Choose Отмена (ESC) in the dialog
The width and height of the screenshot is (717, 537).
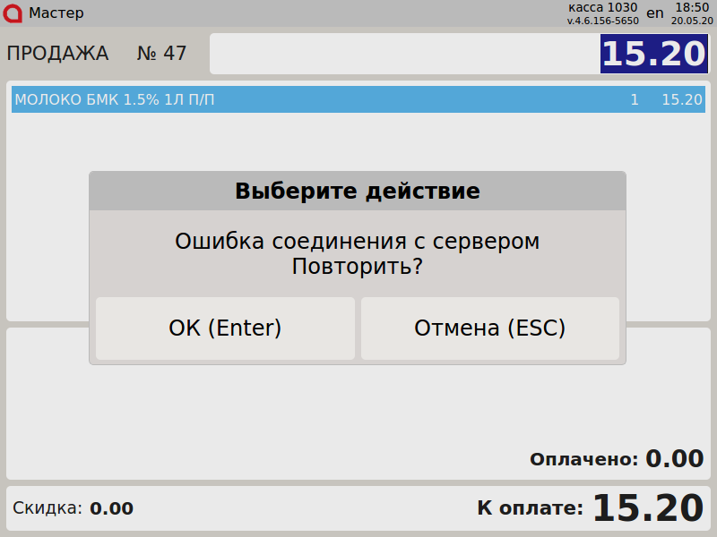[489, 328]
